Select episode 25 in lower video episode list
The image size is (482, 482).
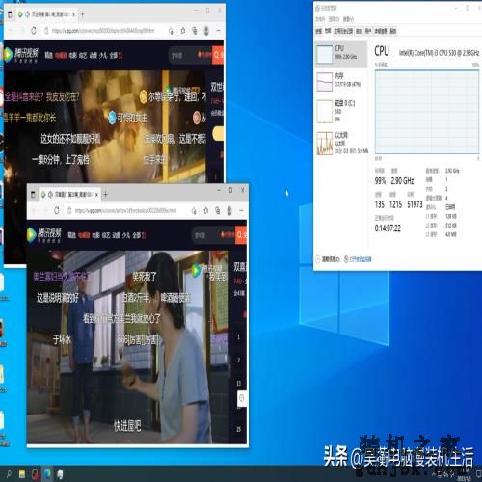click(238, 429)
